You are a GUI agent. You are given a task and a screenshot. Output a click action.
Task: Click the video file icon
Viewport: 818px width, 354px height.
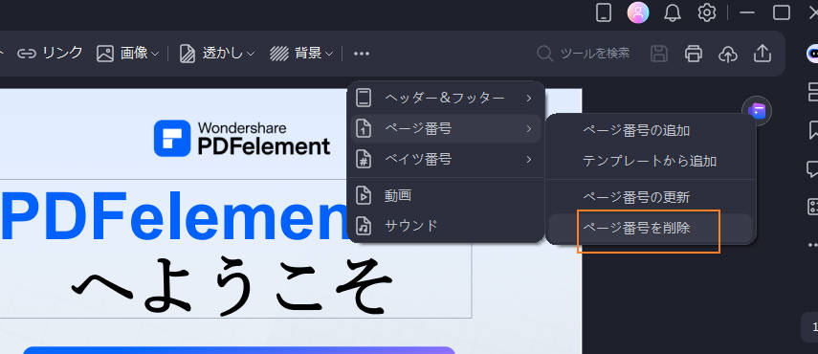tap(364, 195)
